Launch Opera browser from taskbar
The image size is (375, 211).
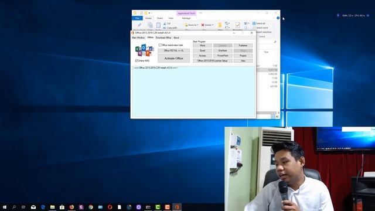pyautogui.click(x=110, y=207)
